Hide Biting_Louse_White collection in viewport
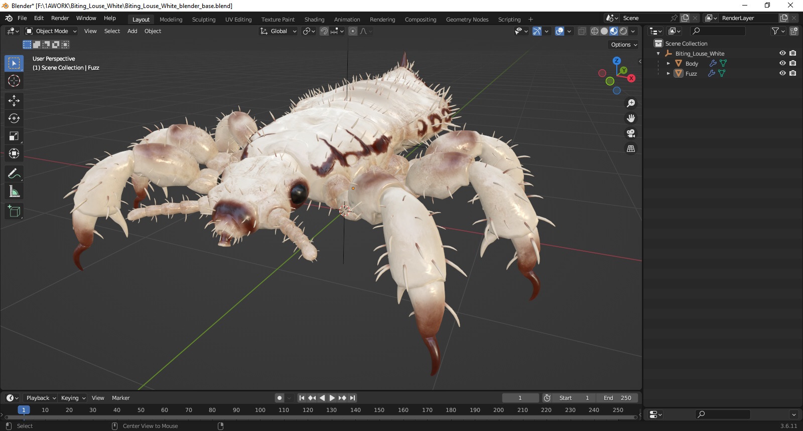Image resolution: width=803 pixels, height=431 pixels. (x=782, y=53)
